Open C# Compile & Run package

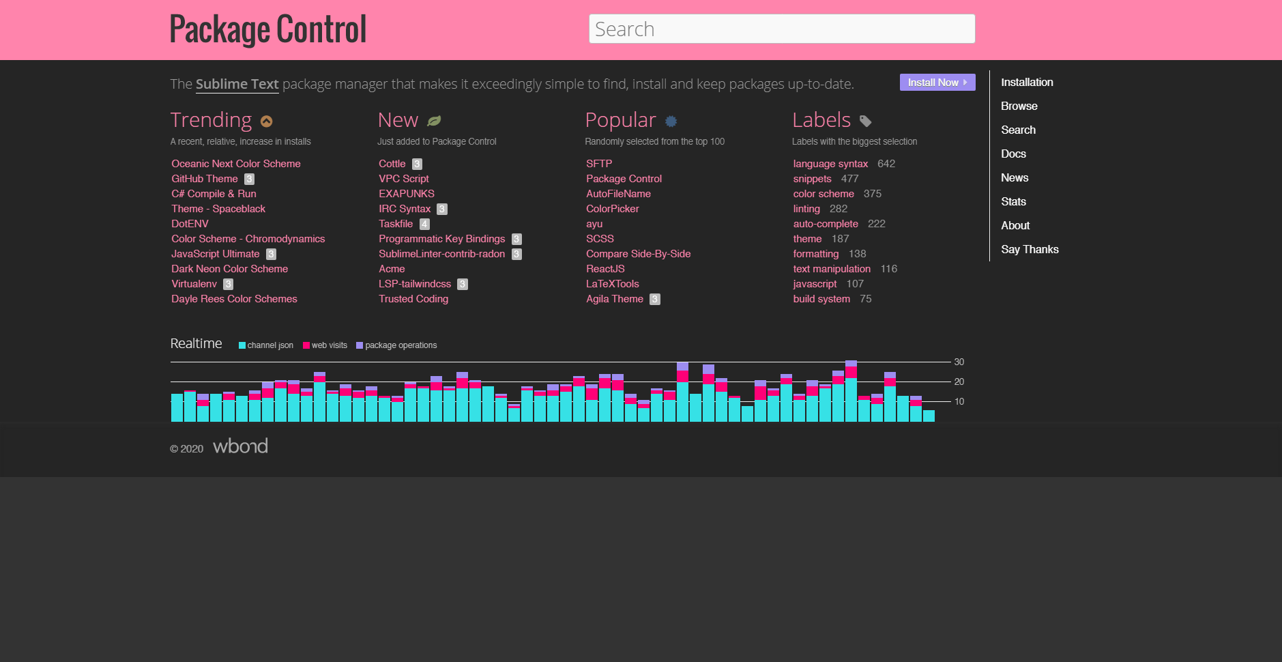(214, 194)
